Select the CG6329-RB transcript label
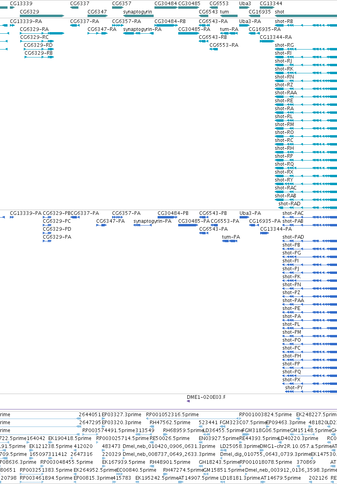The width and height of the screenshot is (337, 484). [x=38, y=53]
